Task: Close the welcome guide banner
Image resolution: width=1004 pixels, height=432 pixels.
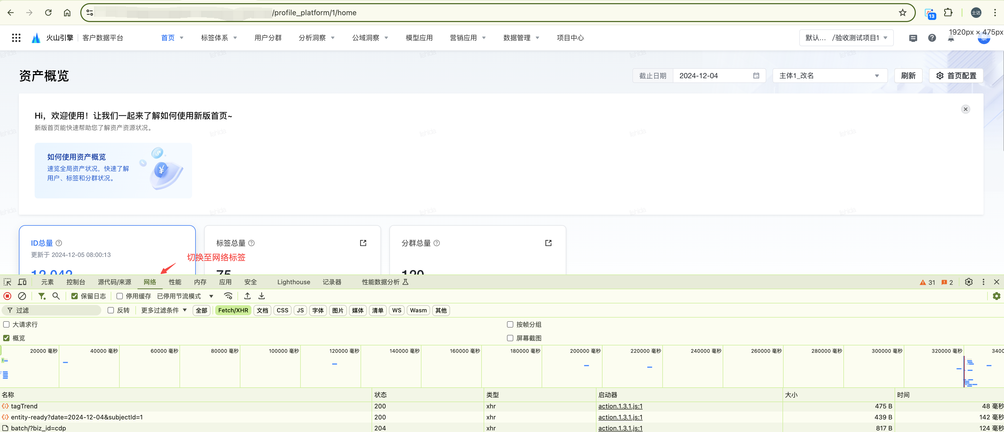Action: [x=965, y=109]
